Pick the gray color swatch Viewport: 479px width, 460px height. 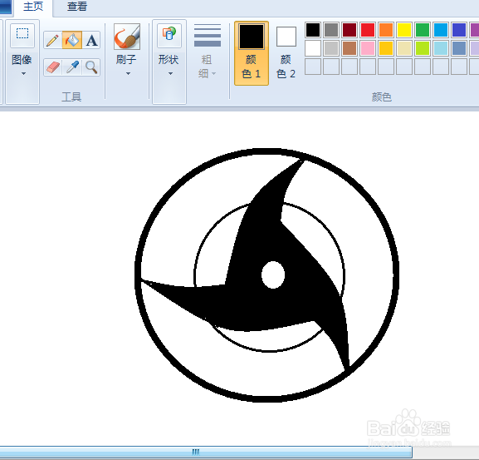[331, 30]
